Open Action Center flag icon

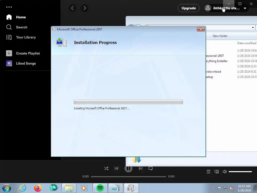[219, 188]
